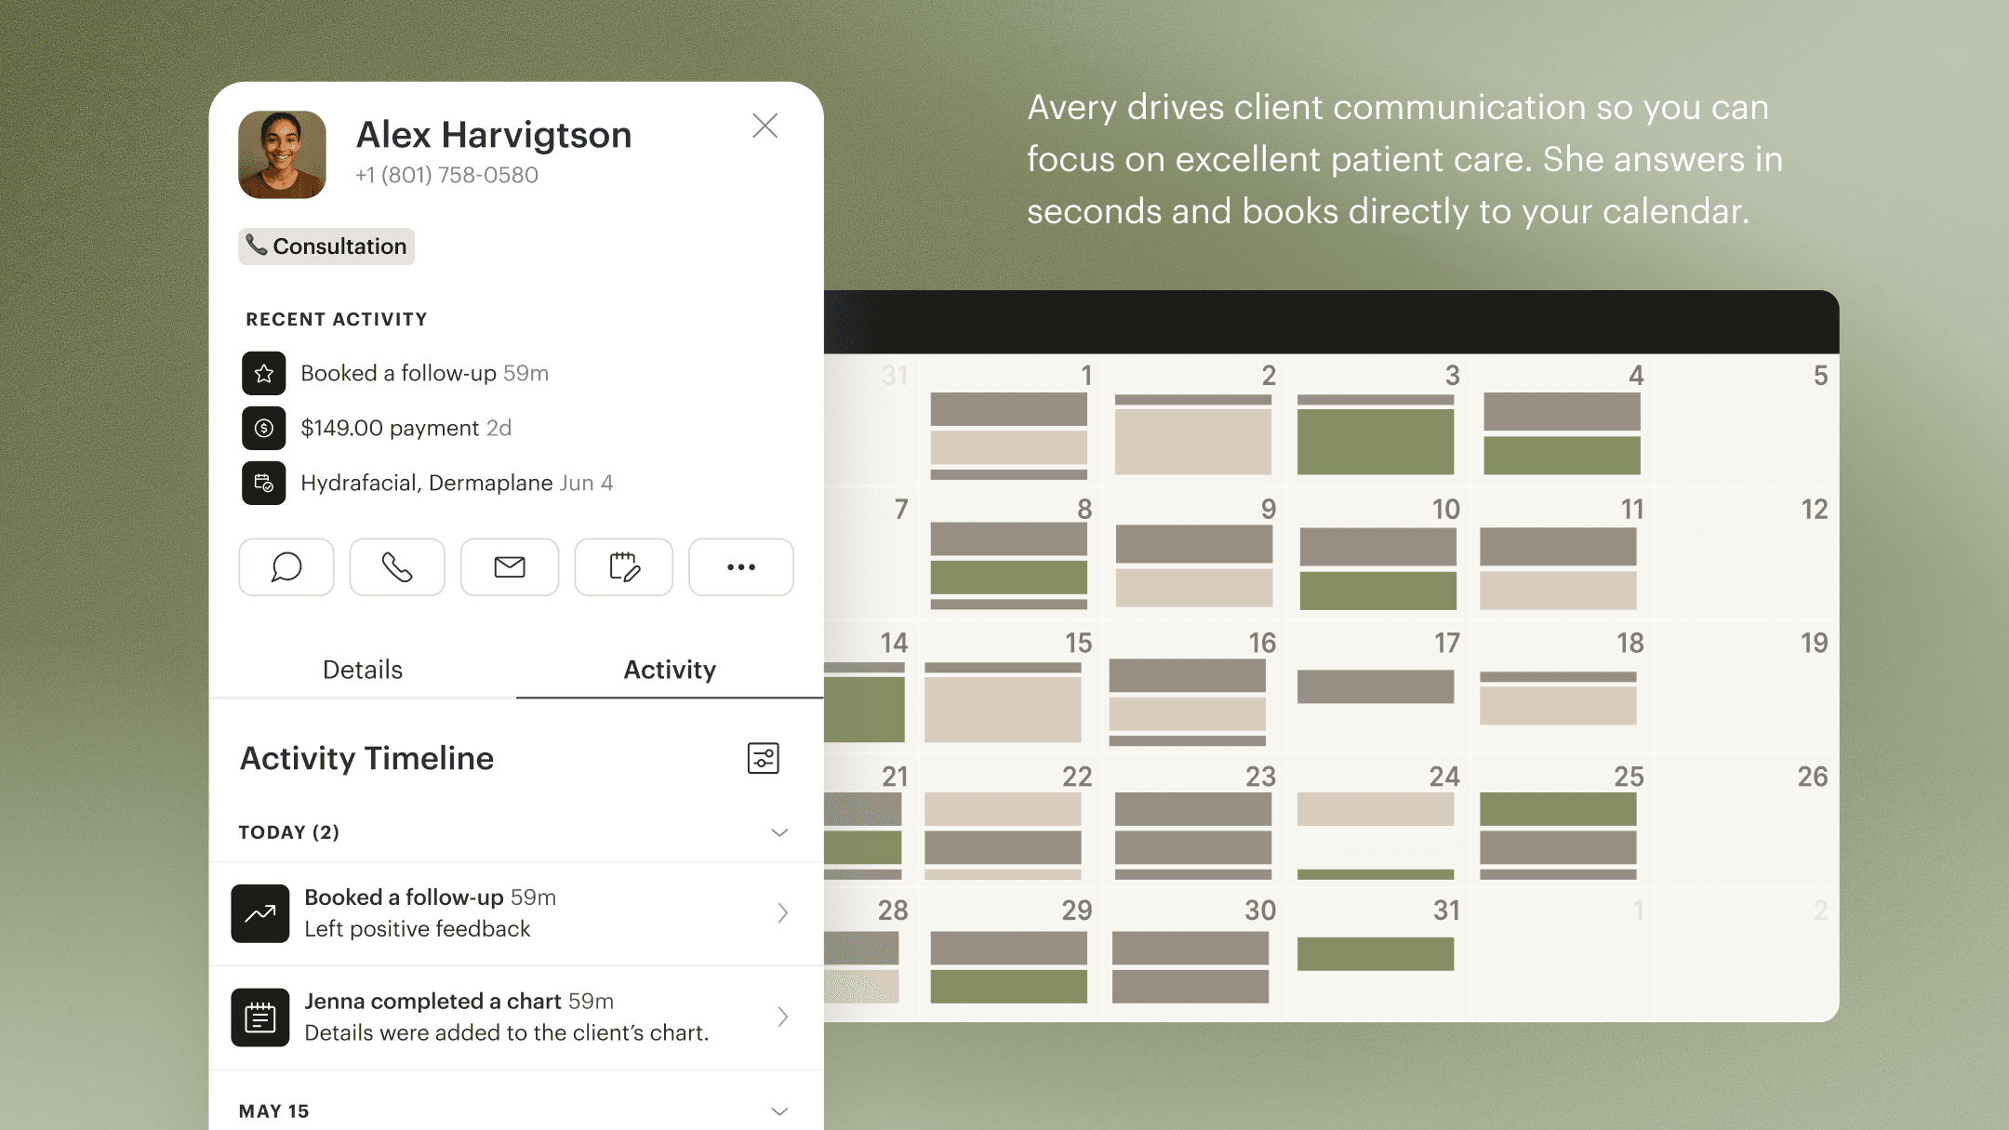
Task: Open the chat message icon button
Action: [x=286, y=566]
